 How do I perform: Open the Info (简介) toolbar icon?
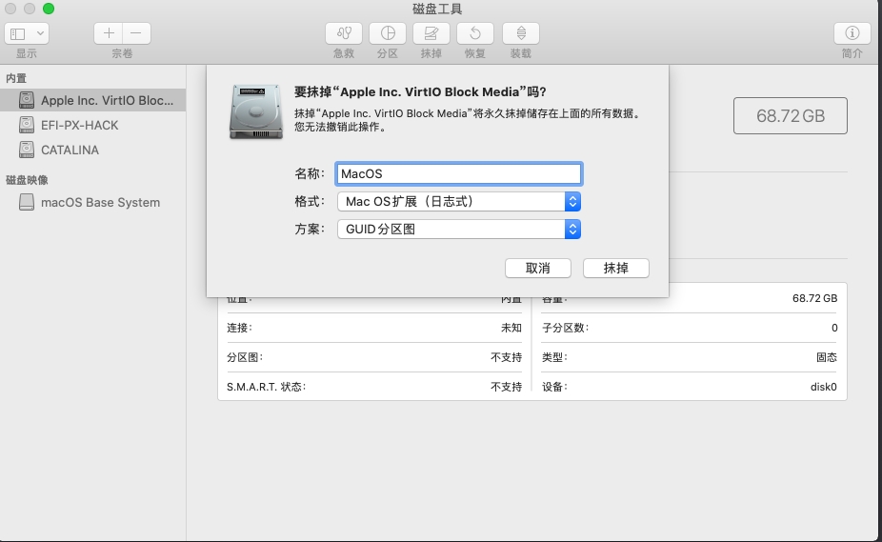click(x=852, y=33)
